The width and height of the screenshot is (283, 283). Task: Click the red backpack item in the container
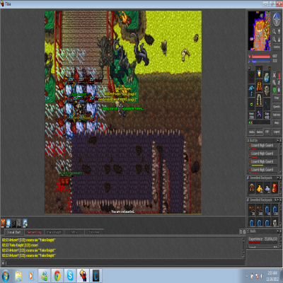275,188
